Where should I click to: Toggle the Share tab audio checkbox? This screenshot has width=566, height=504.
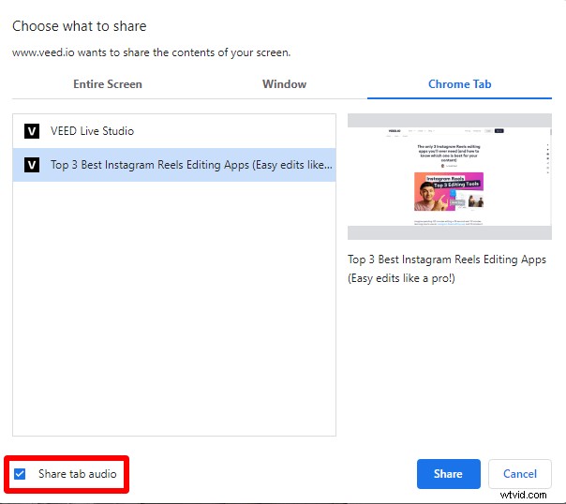[x=20, y=474]
